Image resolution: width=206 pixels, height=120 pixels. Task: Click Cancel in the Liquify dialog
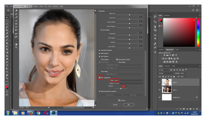pyautogui.click(x=115, y=105)
